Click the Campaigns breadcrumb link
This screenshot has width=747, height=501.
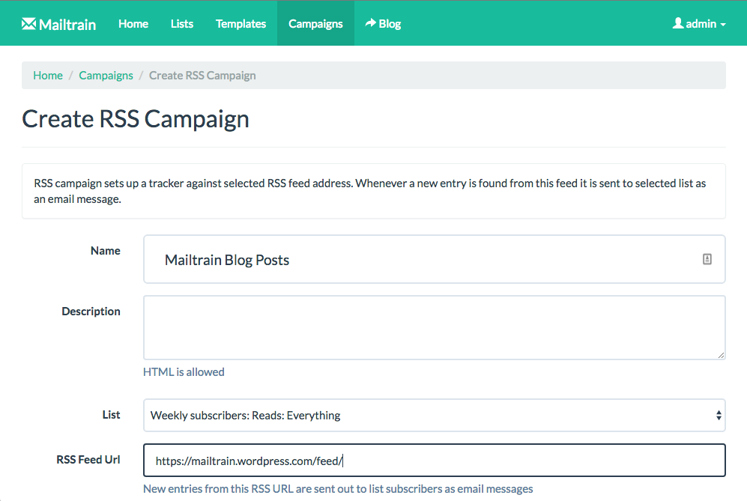tap(106, 75)
